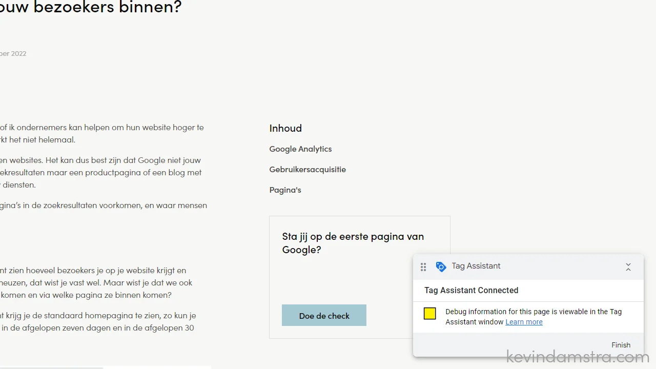656x369 pixels.
Task: Click the Doe de check button
Action: coord(324,315)
